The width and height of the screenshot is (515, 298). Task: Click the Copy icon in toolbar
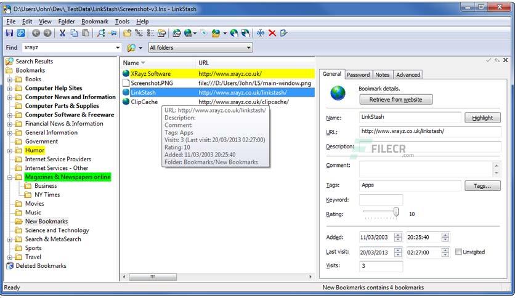click(74, 33)
